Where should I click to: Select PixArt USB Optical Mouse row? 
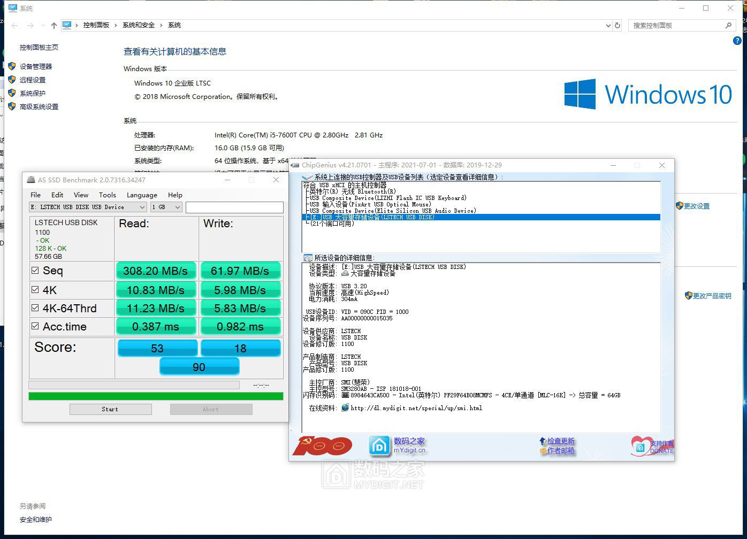pos(370,204)
